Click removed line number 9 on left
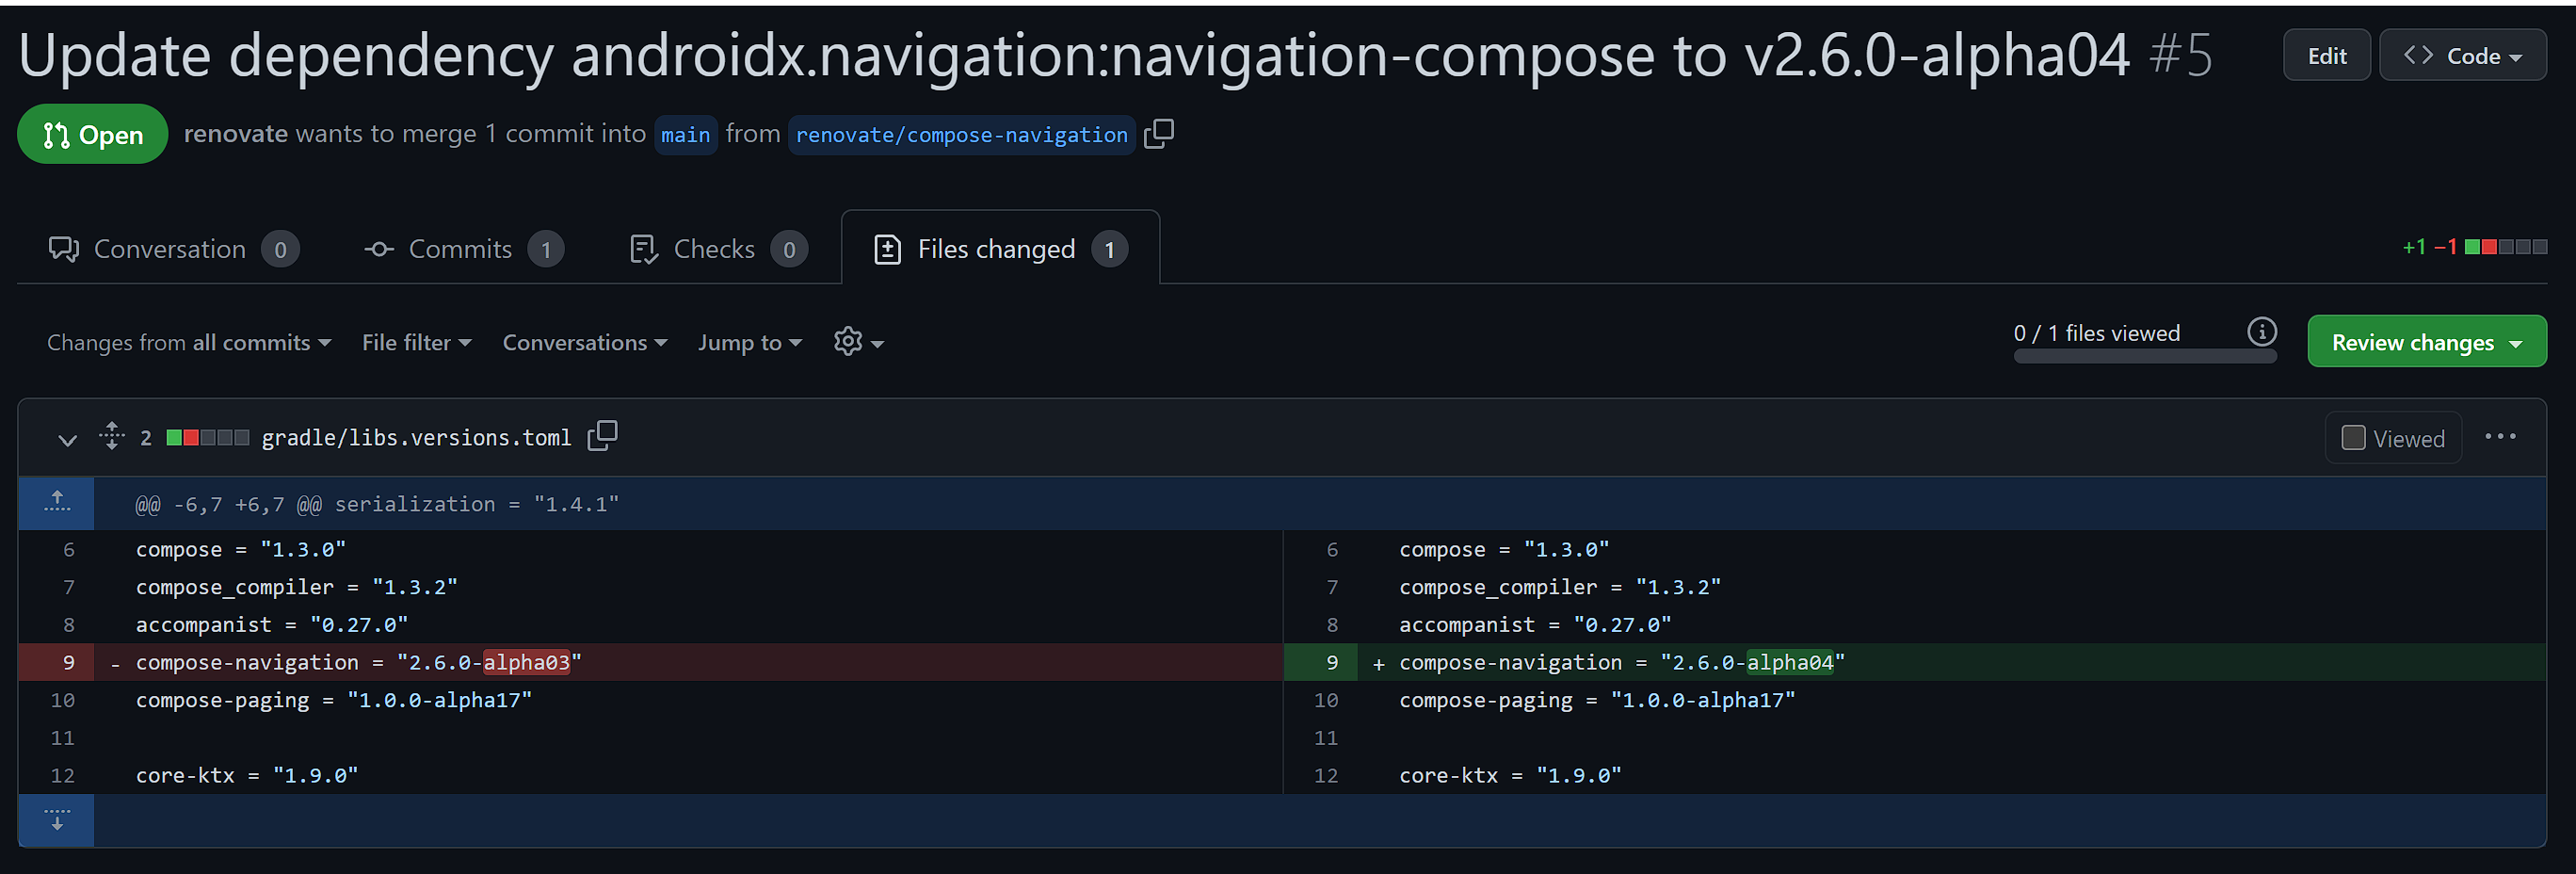The height and width of the screenshot is (874, 2576). tap(57, 662)
